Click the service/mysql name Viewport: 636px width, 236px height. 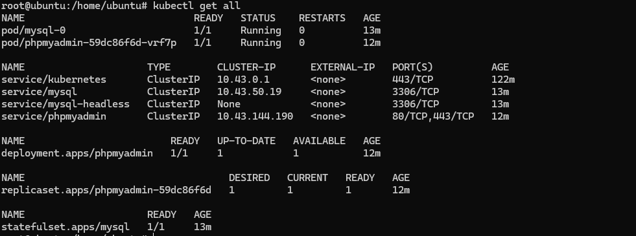click(x=39, y=92)
